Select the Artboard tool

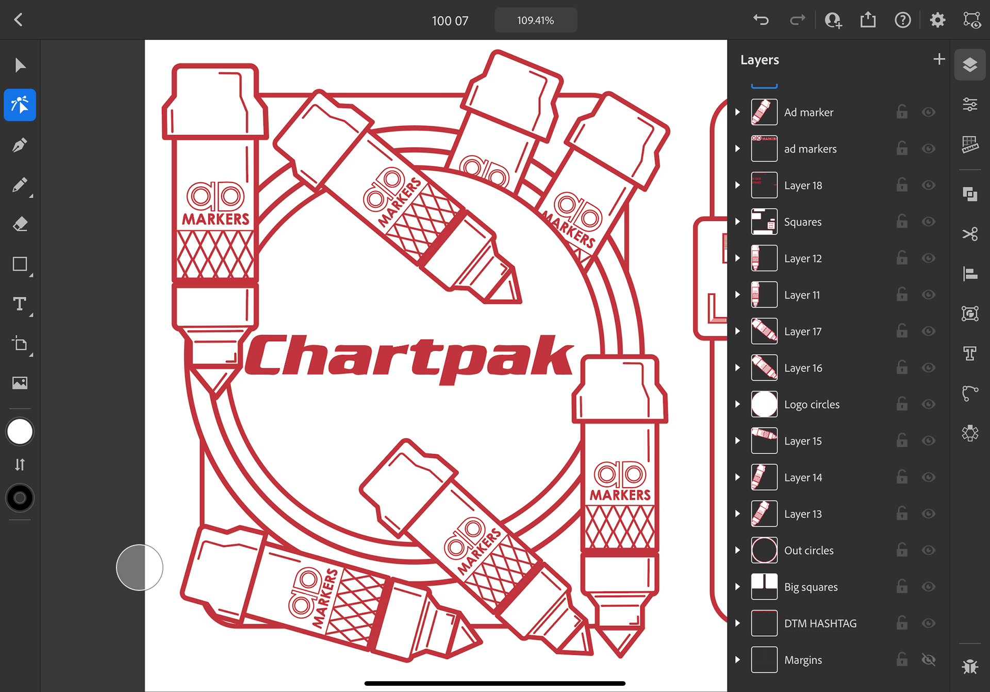pos(20,344)
